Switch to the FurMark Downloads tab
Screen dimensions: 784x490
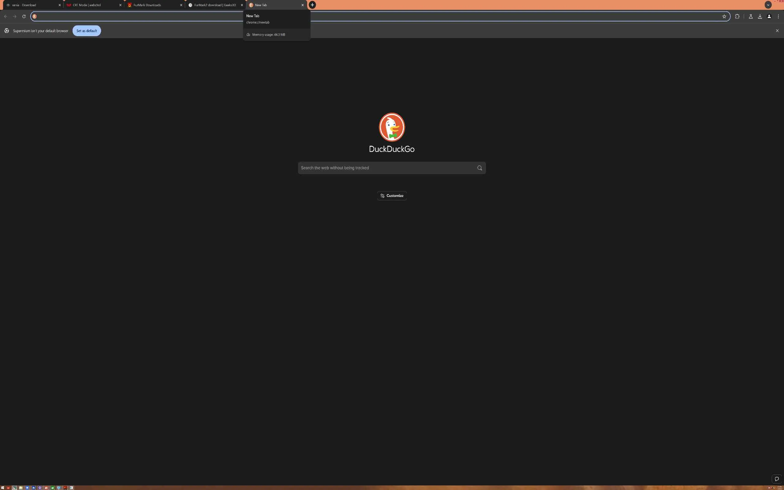coord(149,5)
